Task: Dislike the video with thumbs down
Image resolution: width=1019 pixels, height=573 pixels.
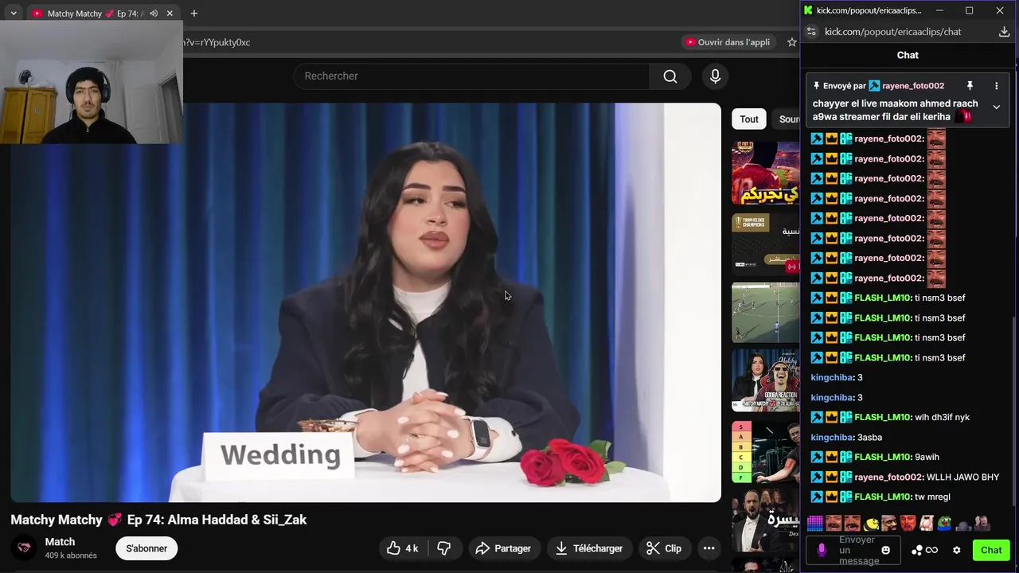Action: point(444,548)
